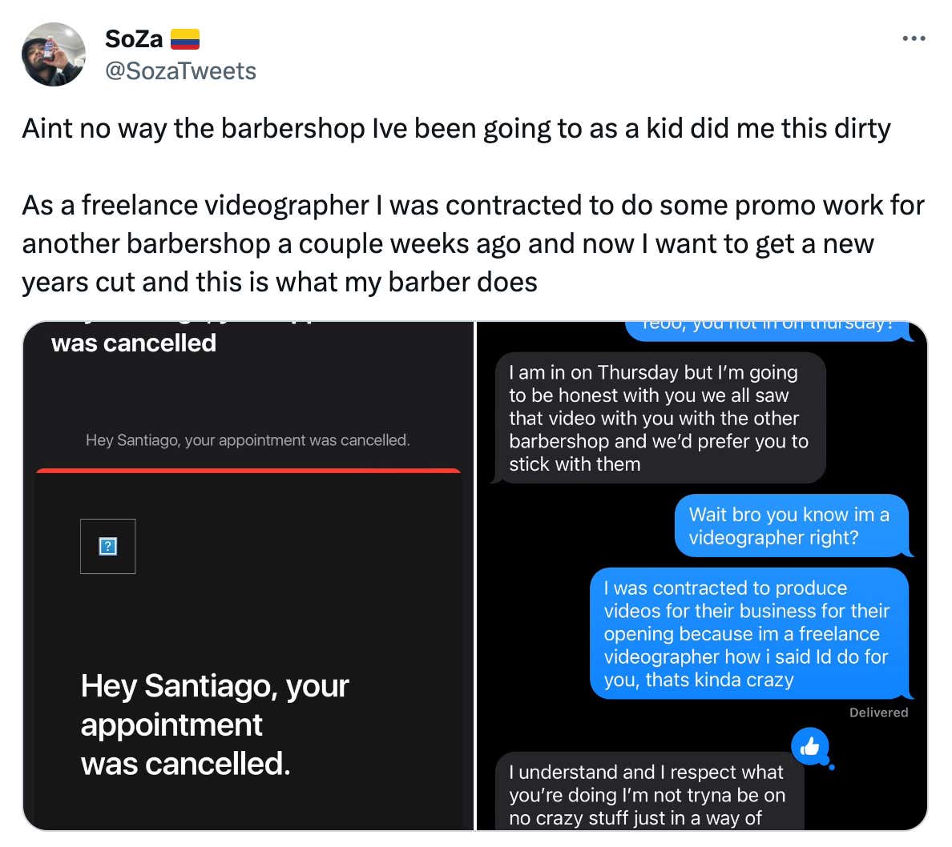The height and width of the screenshot is (847, 952).
Task: Click the thumbs-up tapback reaction icon
Action: [x=812, y=747]
